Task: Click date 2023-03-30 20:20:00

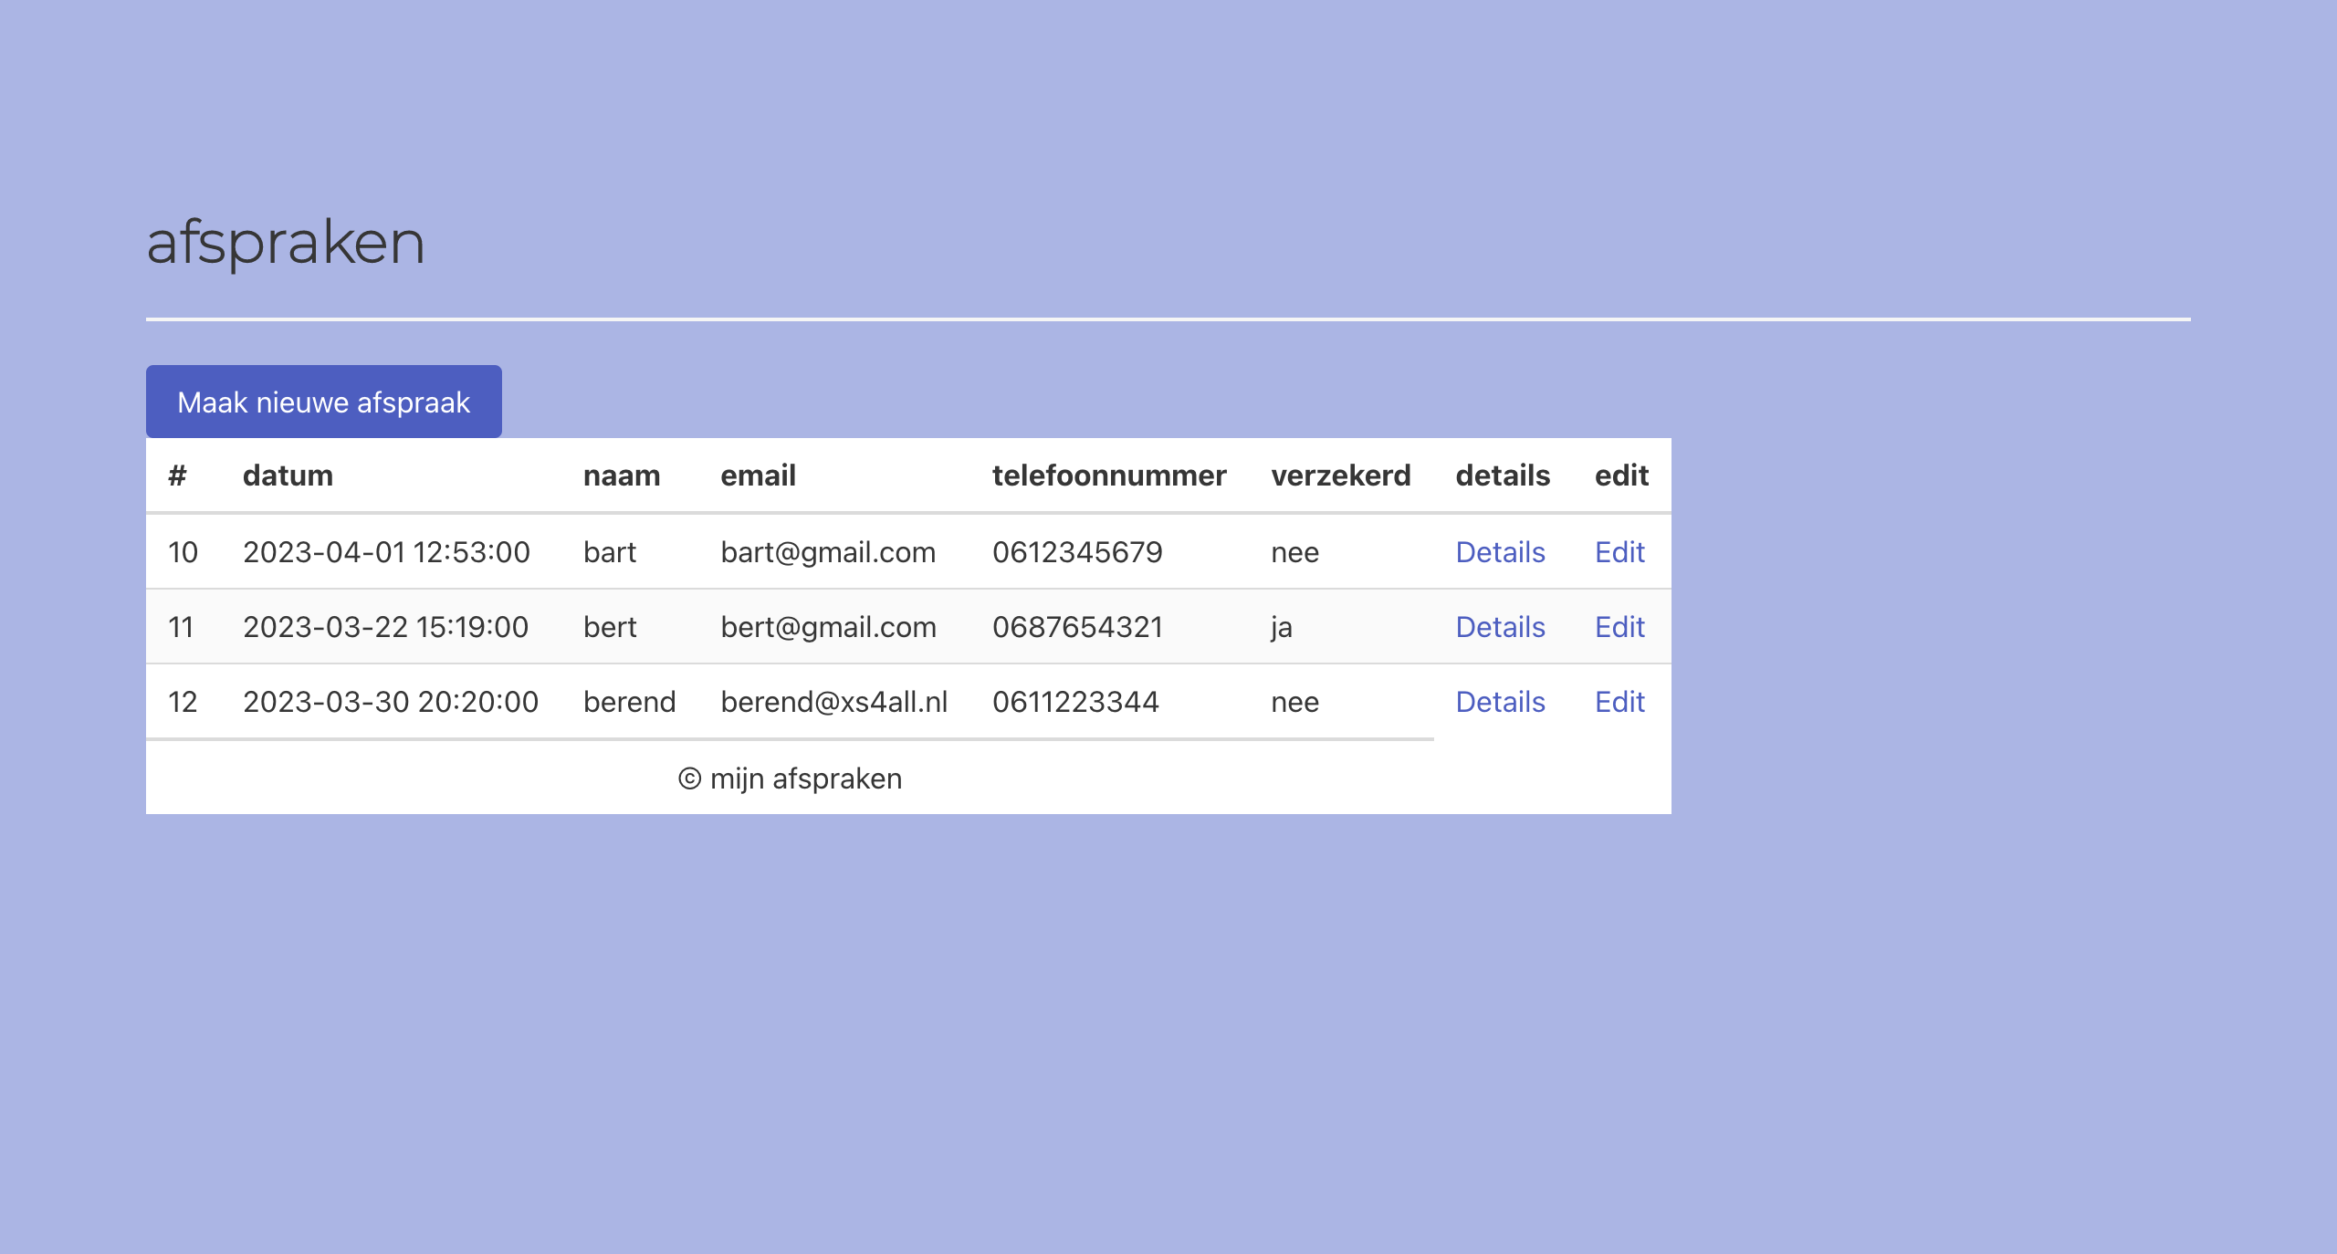Action: click(x=390, y=702)
